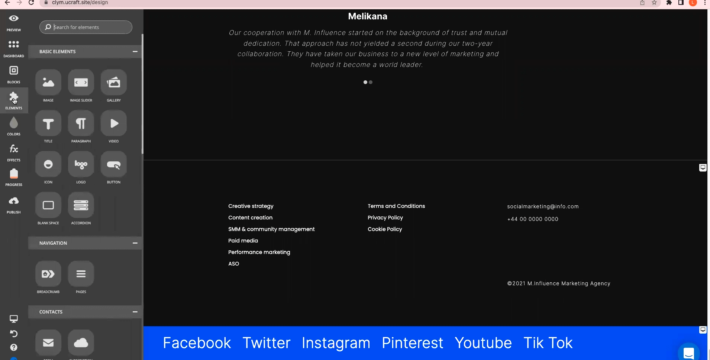This screenshot has height=360, width=710.
Task: Select the Image element
Action: click(x=48, y=82)
